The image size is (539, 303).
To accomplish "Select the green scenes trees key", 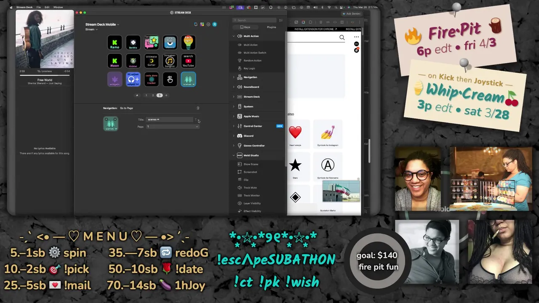I will pos(188,79).
